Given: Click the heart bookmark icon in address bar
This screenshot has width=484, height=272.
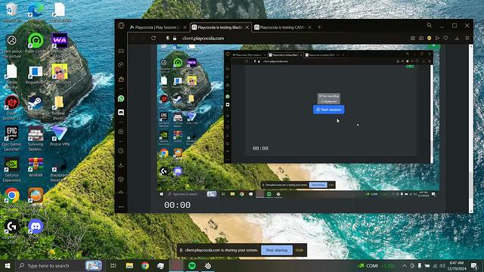Looking at the screenshot, I should click(x=445, y=39).
